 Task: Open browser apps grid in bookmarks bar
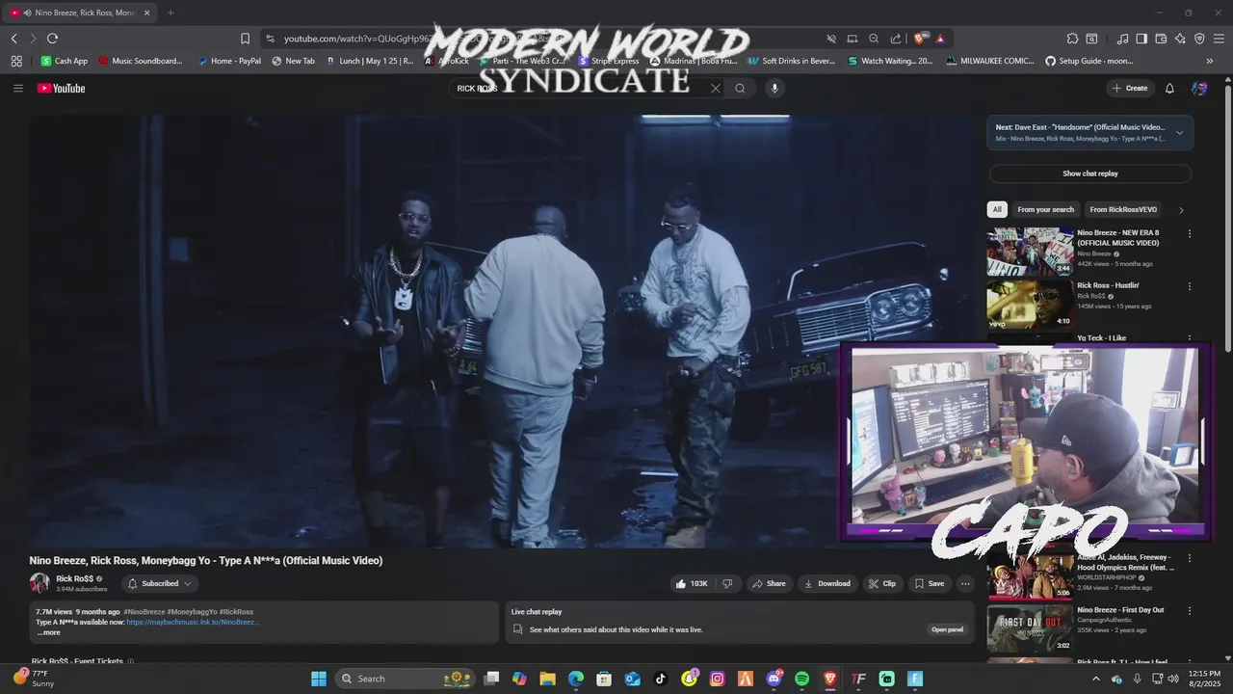tap(16, 61)
